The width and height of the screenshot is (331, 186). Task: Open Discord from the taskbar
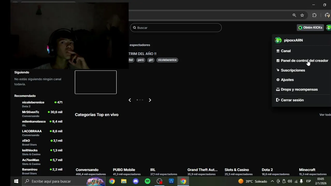tap(136, 181)
